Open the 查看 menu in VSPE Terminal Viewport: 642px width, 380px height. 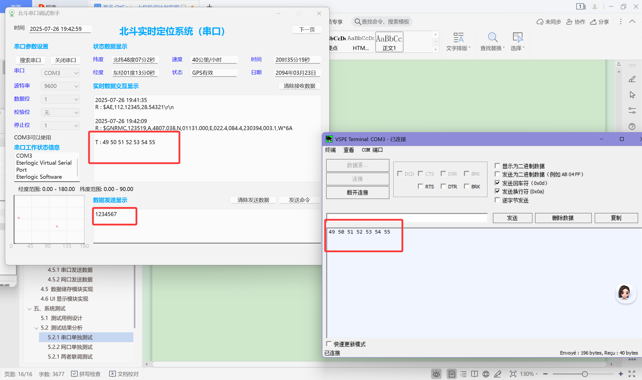pyautogui.click(x=348, y=150)
